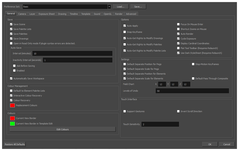This screenshot has width=239, height=151.
Task: Enable Flat Tool Toolbar checkbox
Action: tap(178, 48)
